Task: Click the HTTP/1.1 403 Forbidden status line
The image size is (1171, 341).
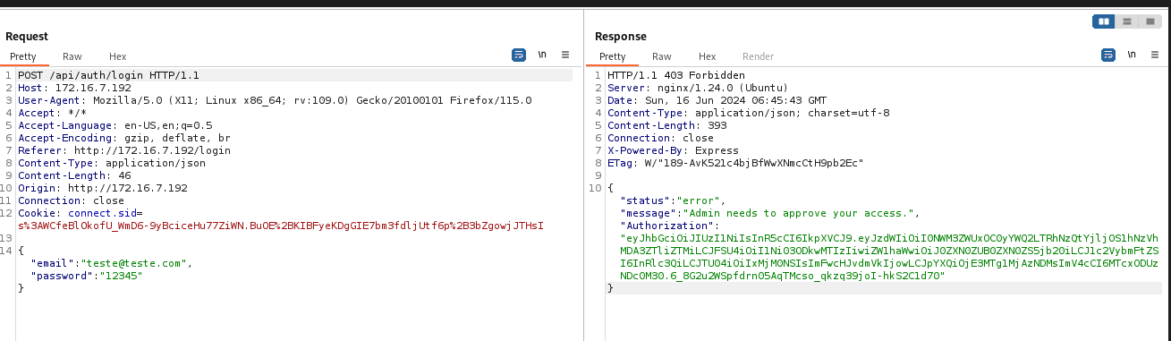Action: (x=676, y=76)
